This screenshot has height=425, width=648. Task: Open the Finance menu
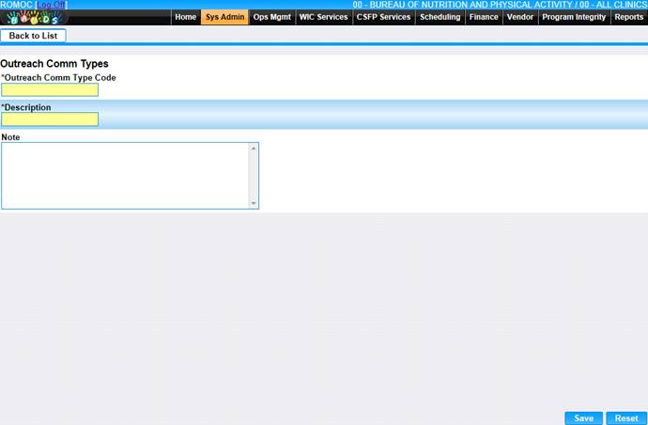point(484,17)
